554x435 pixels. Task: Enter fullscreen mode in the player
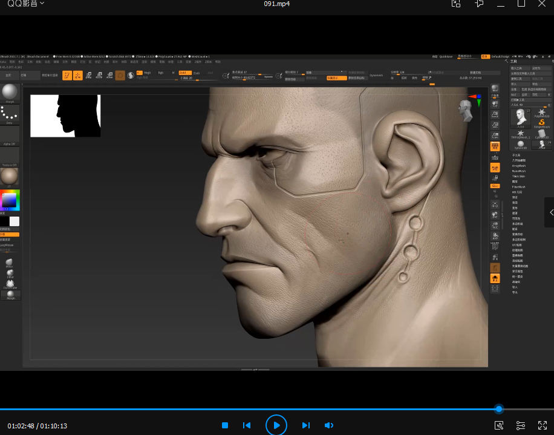[542, 425]
